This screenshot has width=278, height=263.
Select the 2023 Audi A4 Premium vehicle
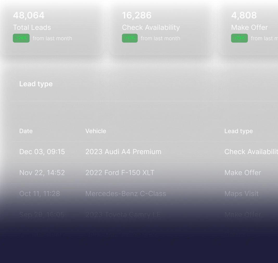point(123,152)
